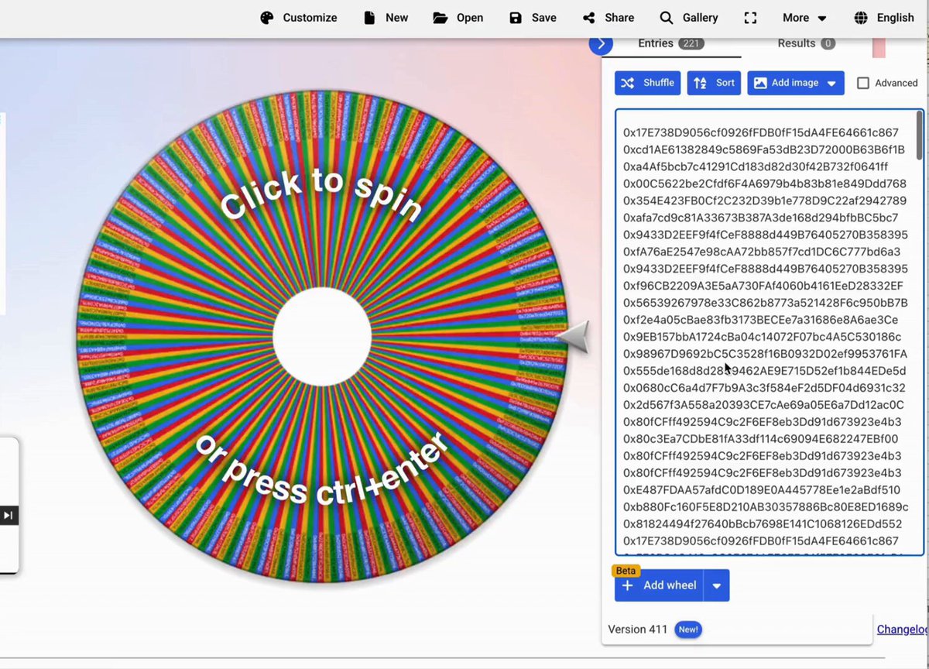
Task: Click the gray wheel pointer arrow
Action: (574, 338)
